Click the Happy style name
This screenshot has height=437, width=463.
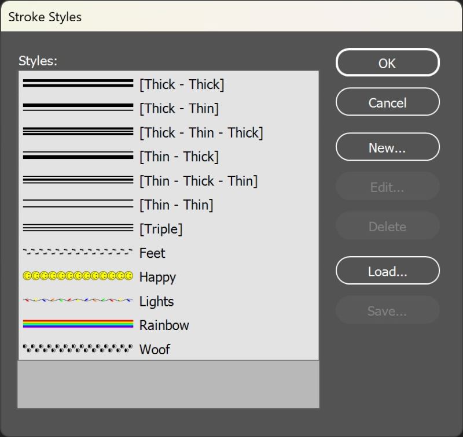click(157, 277)
